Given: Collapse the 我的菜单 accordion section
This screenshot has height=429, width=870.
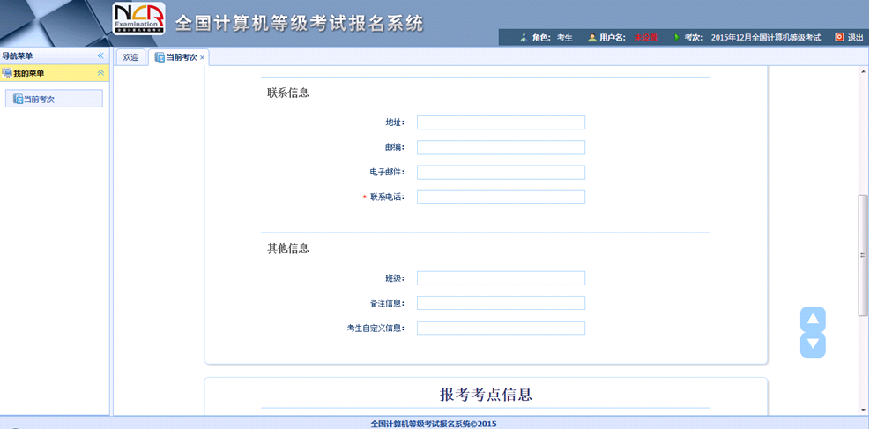Looking at the screenshot, I should (x=100, y=73).
